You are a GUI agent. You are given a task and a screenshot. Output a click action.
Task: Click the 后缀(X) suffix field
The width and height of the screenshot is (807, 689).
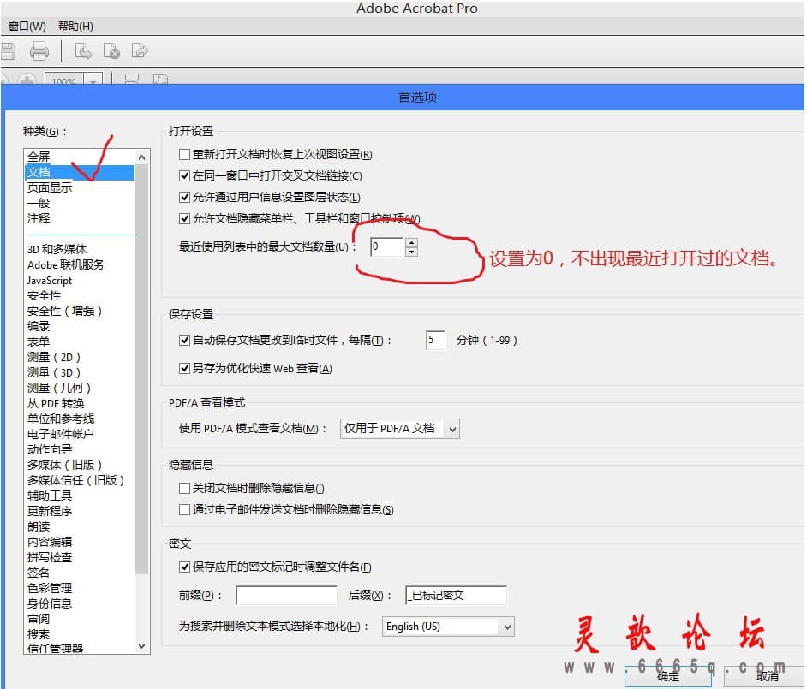456,596
